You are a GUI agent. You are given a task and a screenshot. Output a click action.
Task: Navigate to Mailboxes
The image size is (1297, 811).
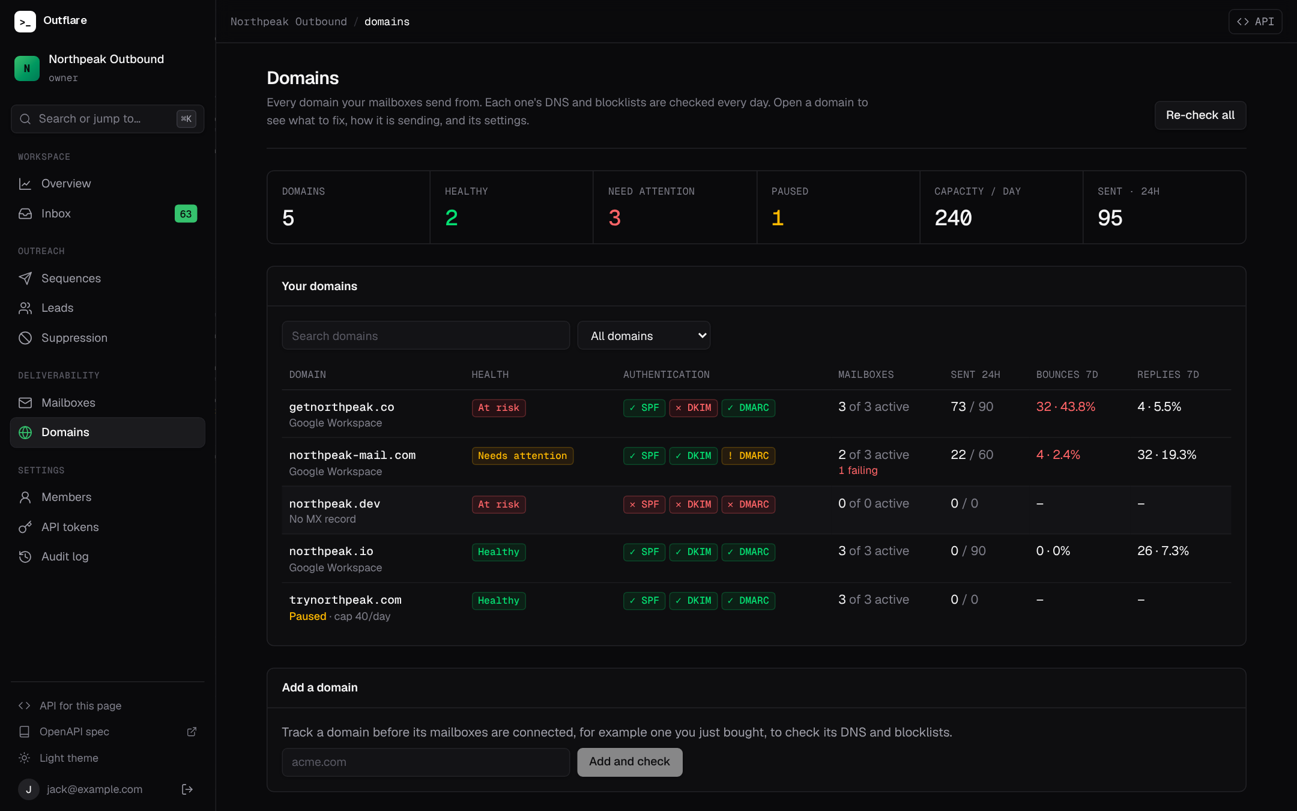click(x=107, y=402)
